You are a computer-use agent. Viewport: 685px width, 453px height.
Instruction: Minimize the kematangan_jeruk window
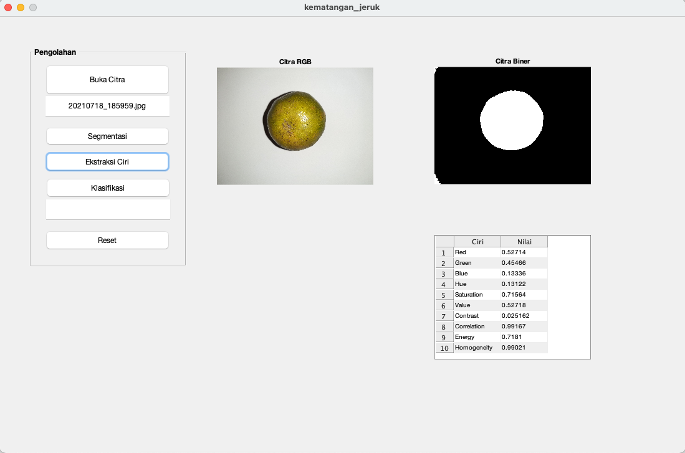tap(21, 7)
